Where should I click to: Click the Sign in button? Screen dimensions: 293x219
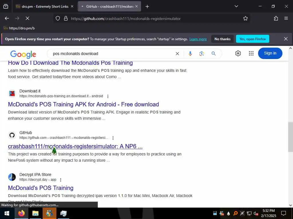click(x=270, y=53)
